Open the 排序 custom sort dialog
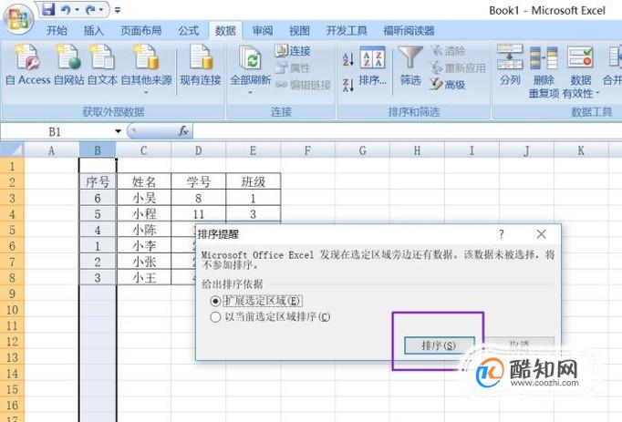 point(372,67)
